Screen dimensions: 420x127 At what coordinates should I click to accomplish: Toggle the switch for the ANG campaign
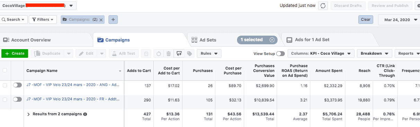coord(17,85)
